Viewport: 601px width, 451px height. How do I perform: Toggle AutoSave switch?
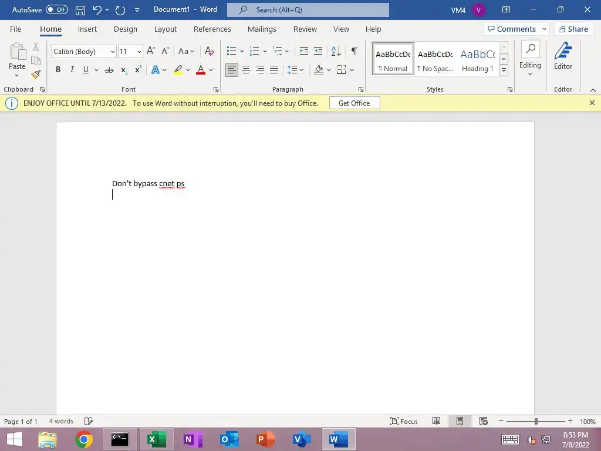point(57,10)
